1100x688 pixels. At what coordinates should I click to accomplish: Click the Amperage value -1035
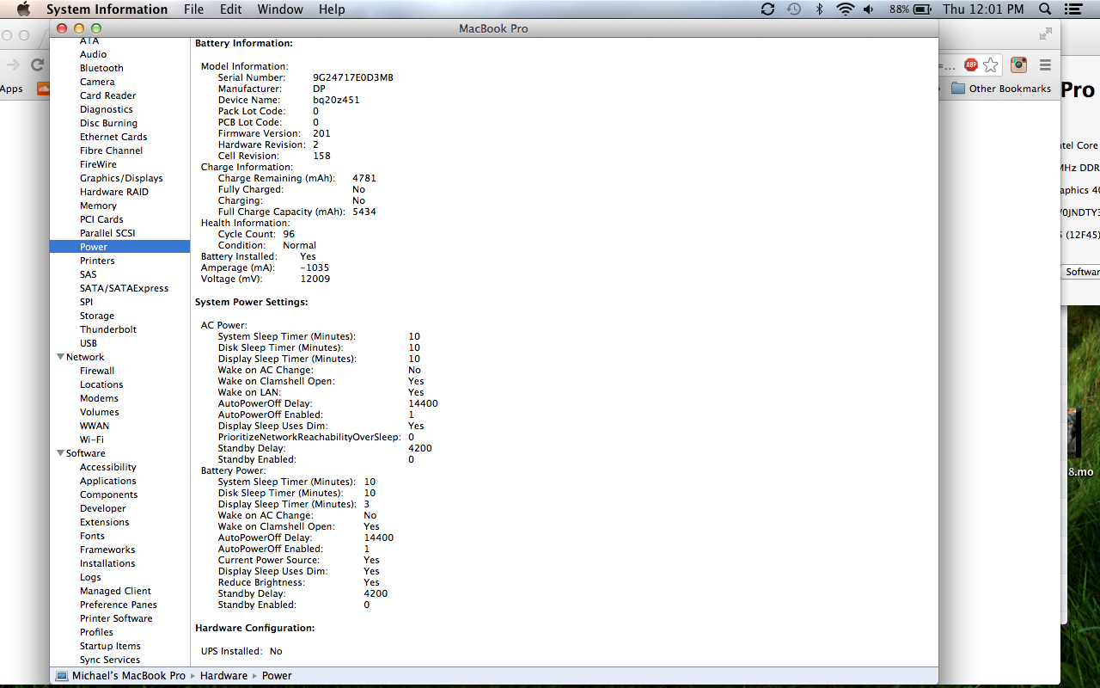click(315, 267)
